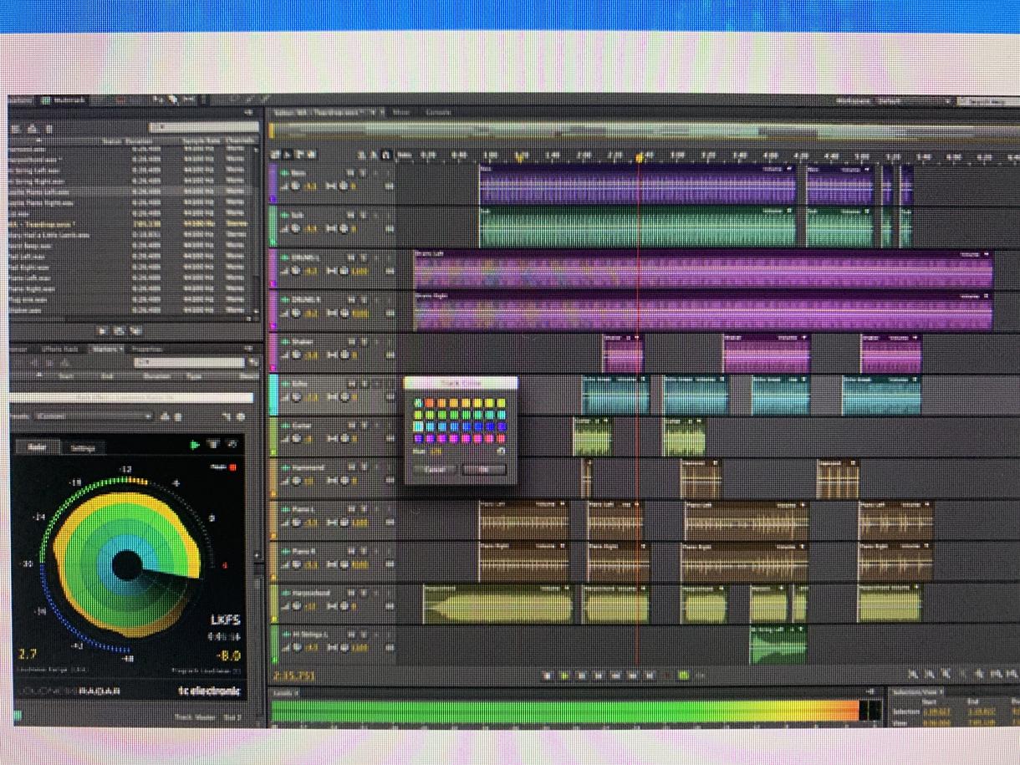1020x765 pixels.
Task: Toggle snapping magnet icon in editor toolbar
Action: (x=385, y=155)
